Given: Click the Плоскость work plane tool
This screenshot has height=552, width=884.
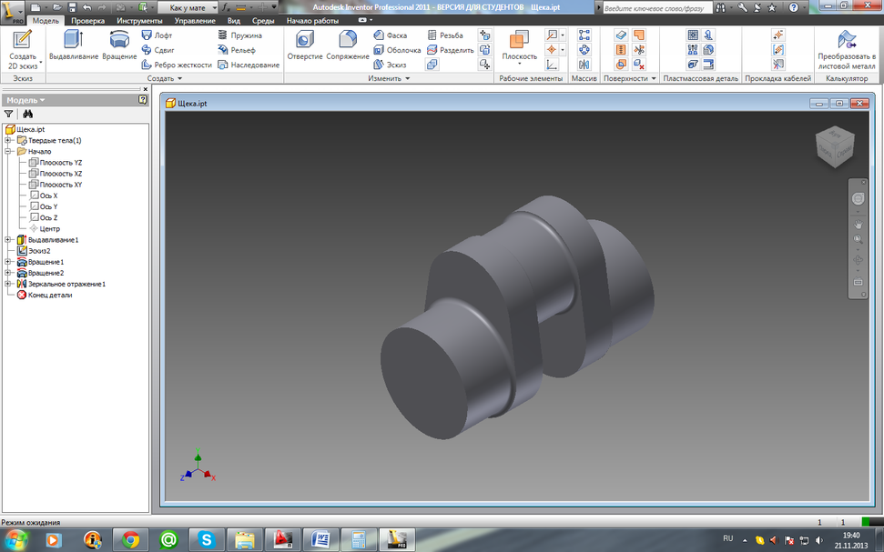Looking at the screenshot, I should [519, 45].
